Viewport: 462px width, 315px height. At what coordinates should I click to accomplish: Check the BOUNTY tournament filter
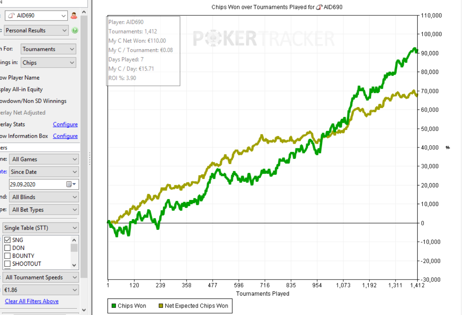(x=7, y=256)
